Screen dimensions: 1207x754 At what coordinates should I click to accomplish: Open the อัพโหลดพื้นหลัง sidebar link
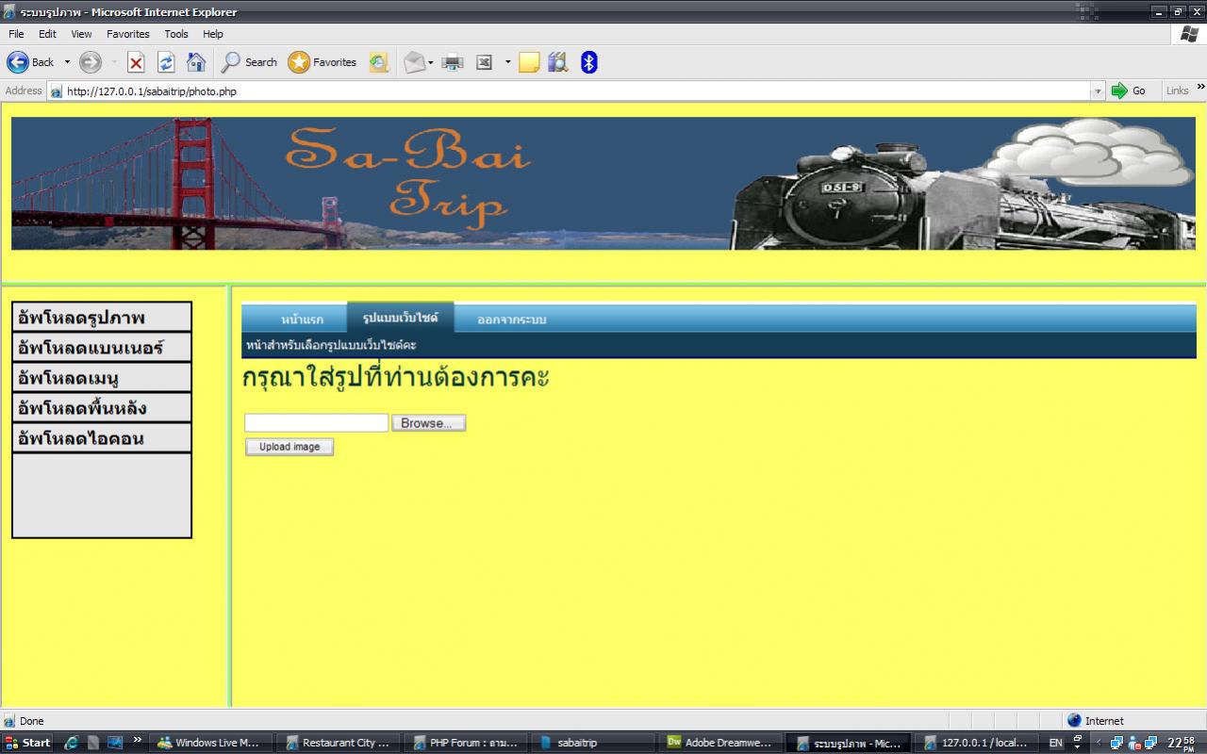tap(102, 408)
